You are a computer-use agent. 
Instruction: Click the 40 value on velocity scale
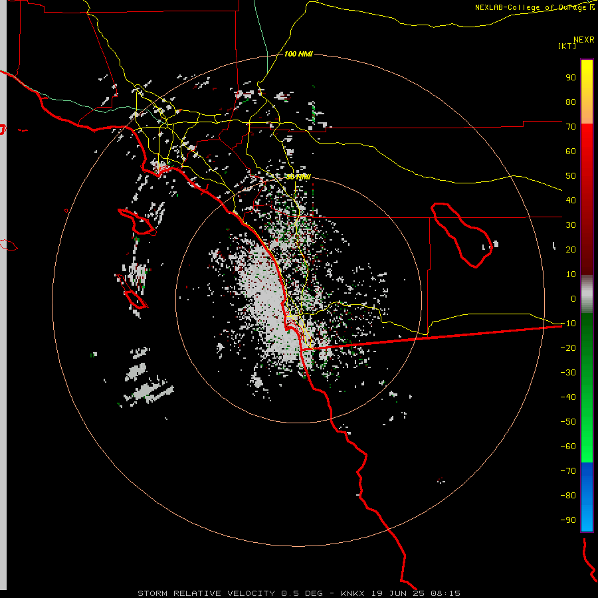[571, 201]
